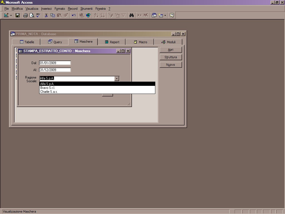This screenshot has width=285, height=214.
Task: Open the New Object dropdown arrow
Action: [165, 15]
